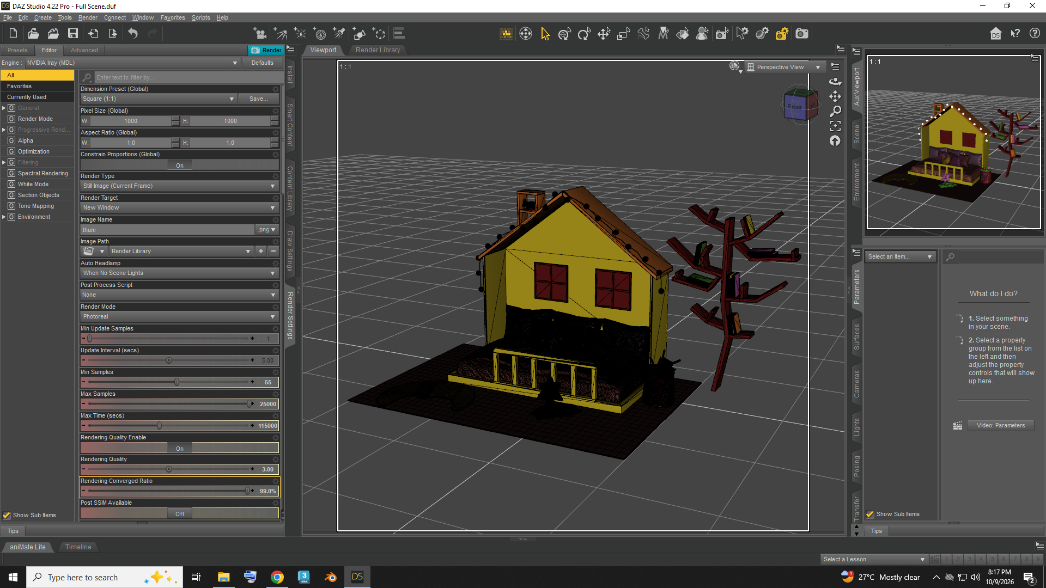Expand the Environment category tree item

click(x=4, y=217)
